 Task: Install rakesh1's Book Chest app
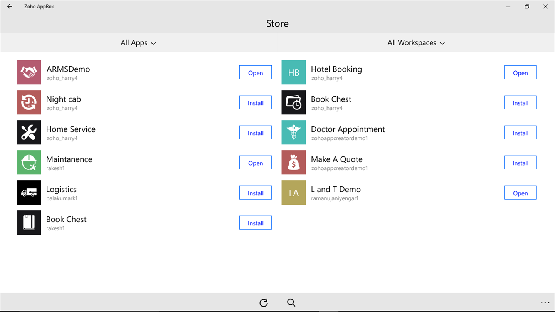256,223
